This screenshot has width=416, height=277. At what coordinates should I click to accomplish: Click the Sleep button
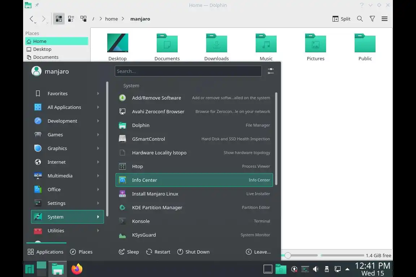click(129, 252)
